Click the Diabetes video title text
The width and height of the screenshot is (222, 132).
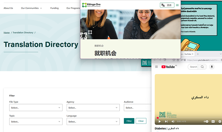click(167, 128)
